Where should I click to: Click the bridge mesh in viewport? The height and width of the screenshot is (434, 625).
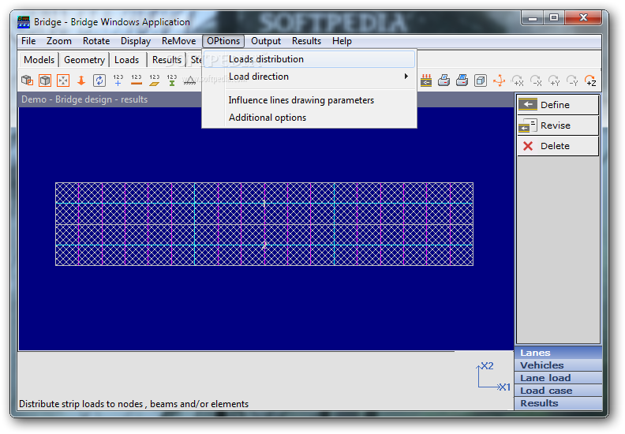[x=264, y=224]
